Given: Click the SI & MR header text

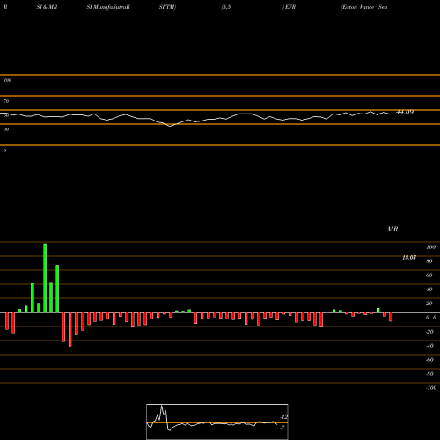Looking at the screenshot, I should coord(47,7).
